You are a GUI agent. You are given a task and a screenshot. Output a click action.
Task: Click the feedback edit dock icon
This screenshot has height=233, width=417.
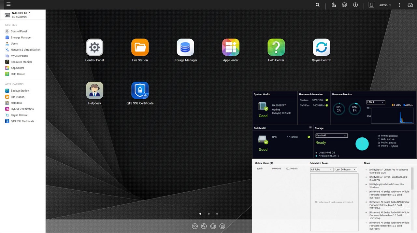[x=222, y=226]
